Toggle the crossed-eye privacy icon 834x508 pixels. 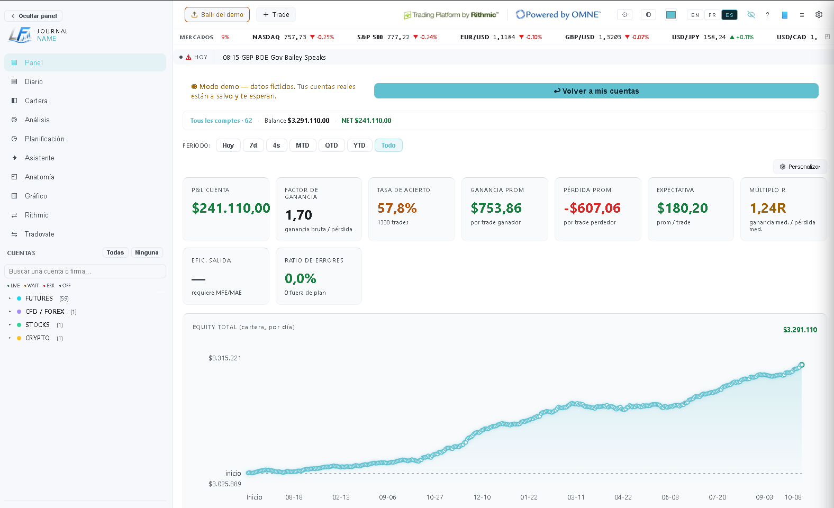click(751, 15)
